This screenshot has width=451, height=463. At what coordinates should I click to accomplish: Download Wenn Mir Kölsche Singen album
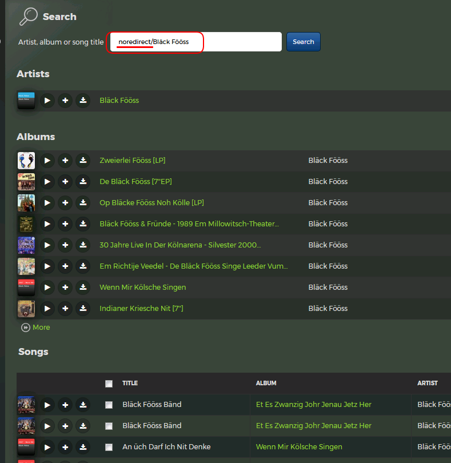coord(83,288)
